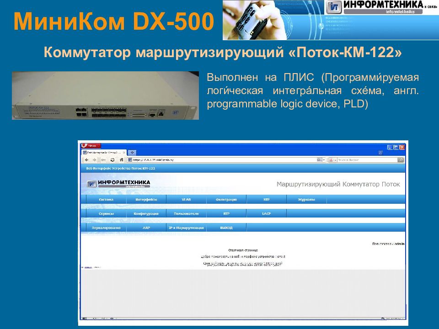This screenshot has width=439, height=329.
Task: Open the Журналы menu section
Action: click(x=306, y=200)
